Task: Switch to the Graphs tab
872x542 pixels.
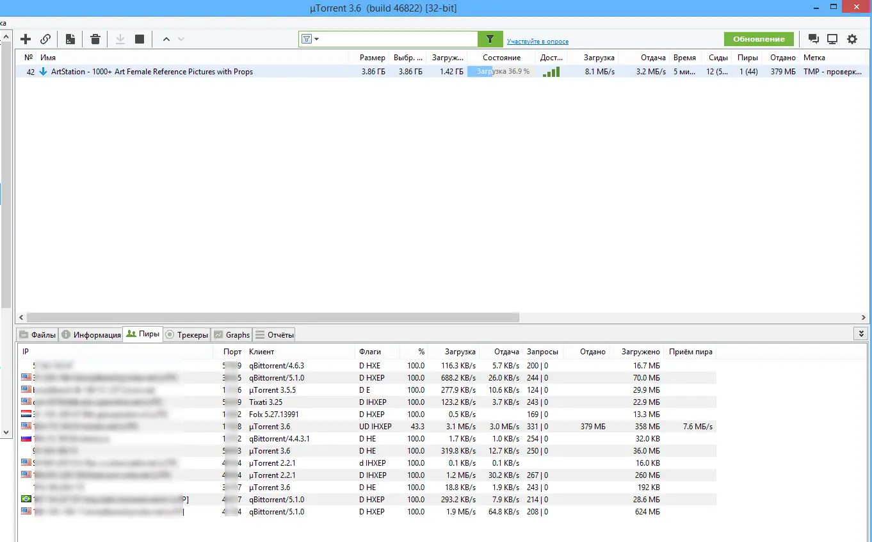Action: [232, 335]
